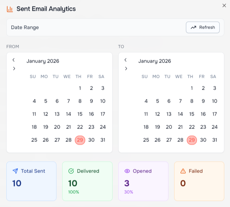Select highlighted 29 in FROM calendar

[80, 140]
